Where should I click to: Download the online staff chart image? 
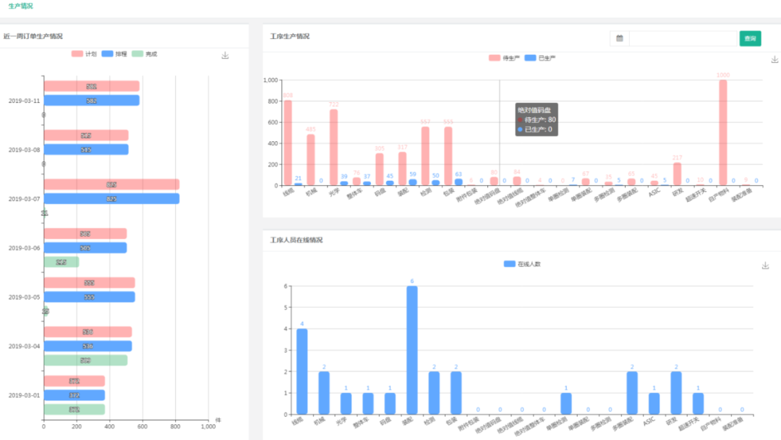[766, 266]
